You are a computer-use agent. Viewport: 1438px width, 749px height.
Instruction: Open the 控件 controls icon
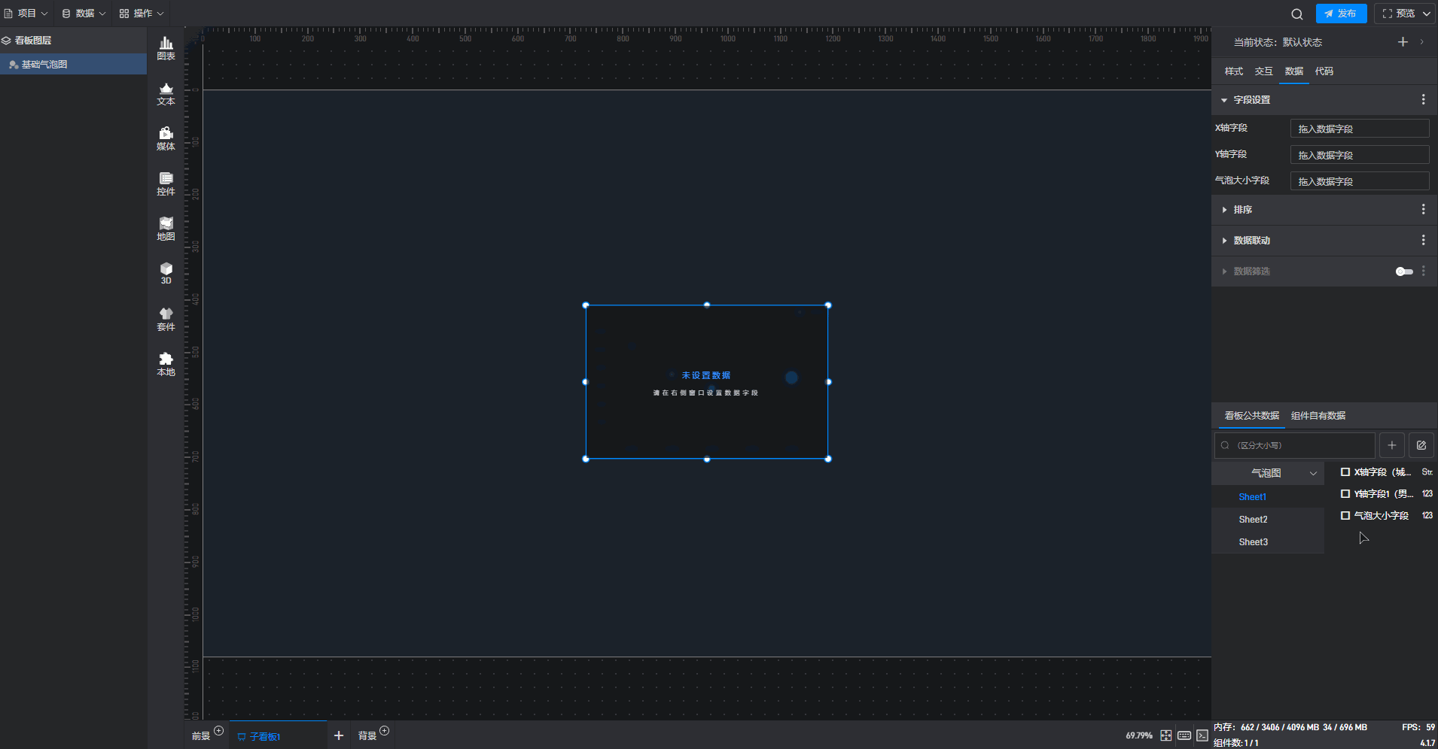[x=166, y=183]
